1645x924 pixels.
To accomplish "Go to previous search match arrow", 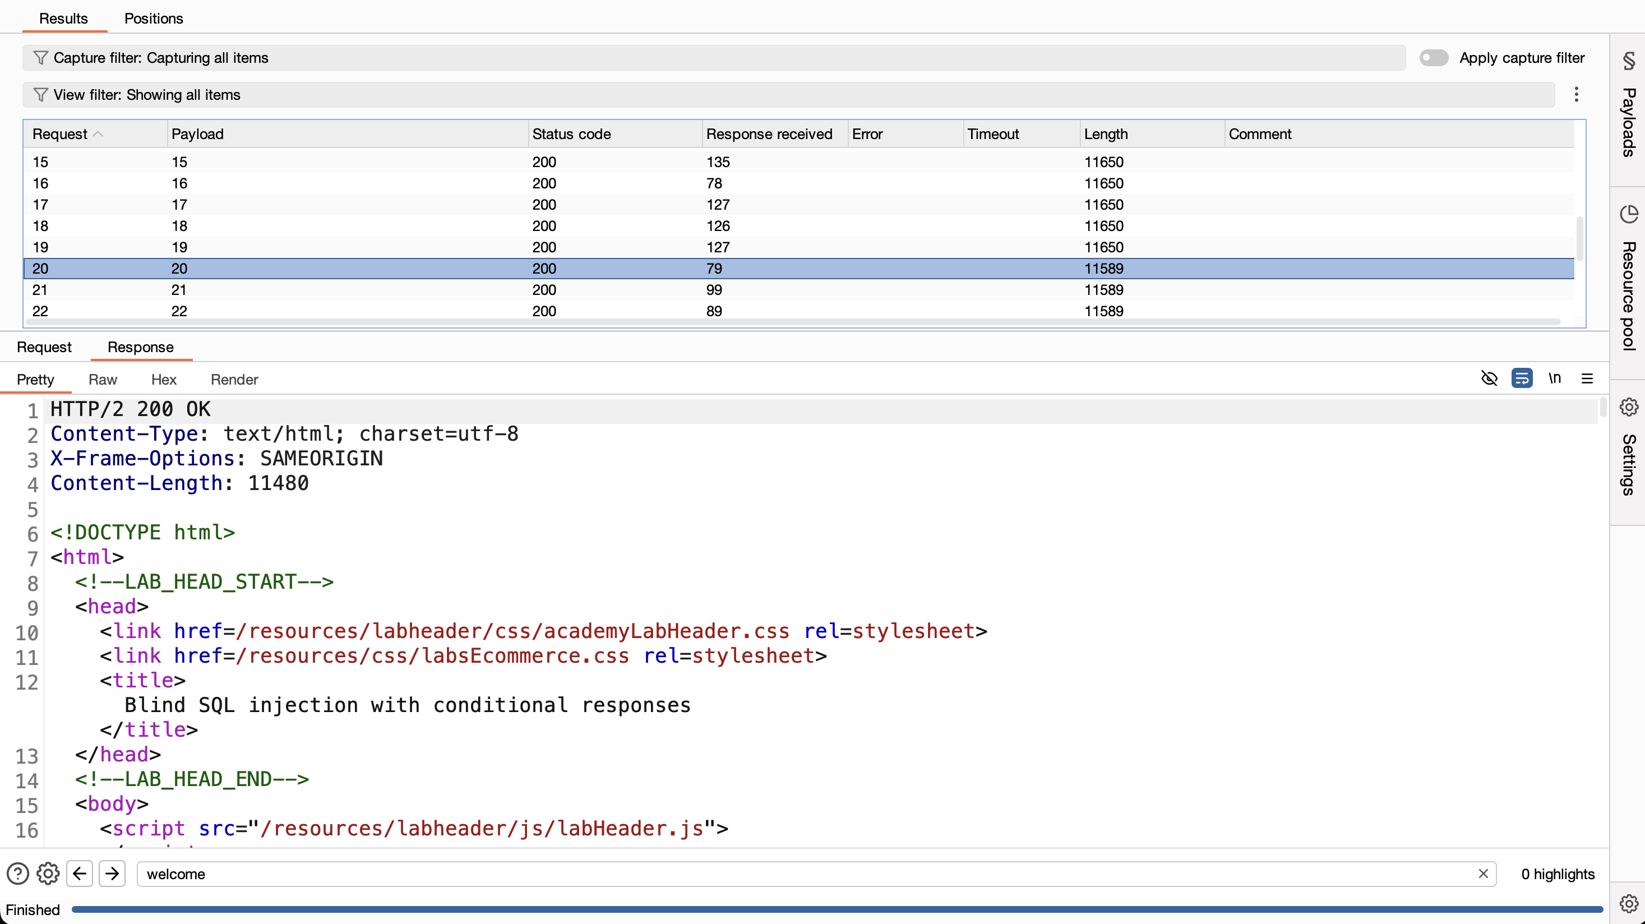I will pos(80,874).
